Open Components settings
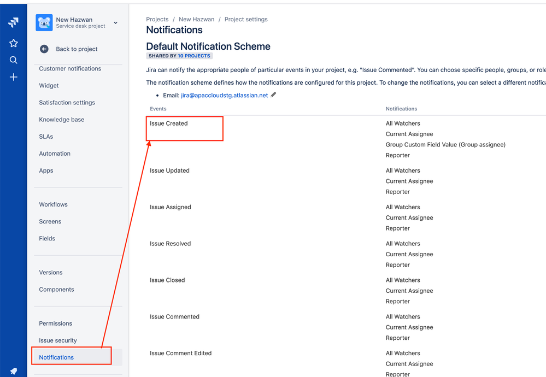 56,290
